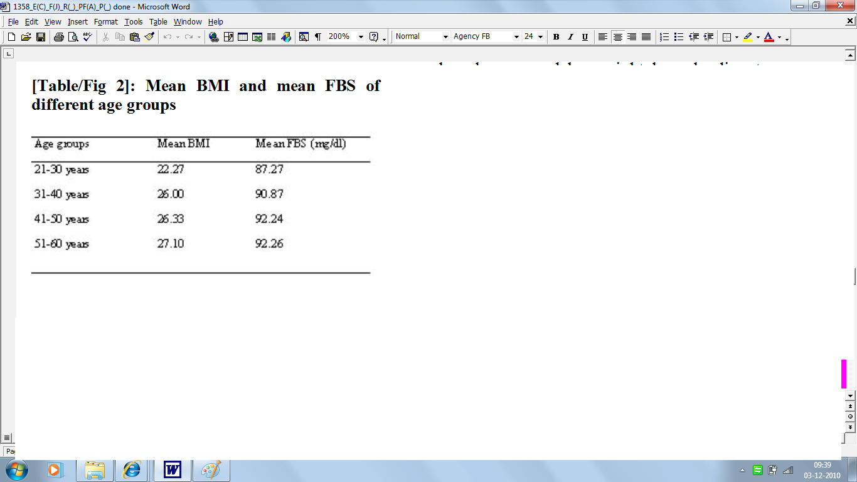Click the Justify alignment button
The image size is (857, 482).
646,37
